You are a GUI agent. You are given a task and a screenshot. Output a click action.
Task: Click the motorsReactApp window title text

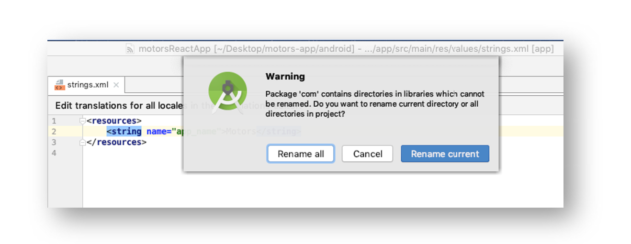click(346, 49)
